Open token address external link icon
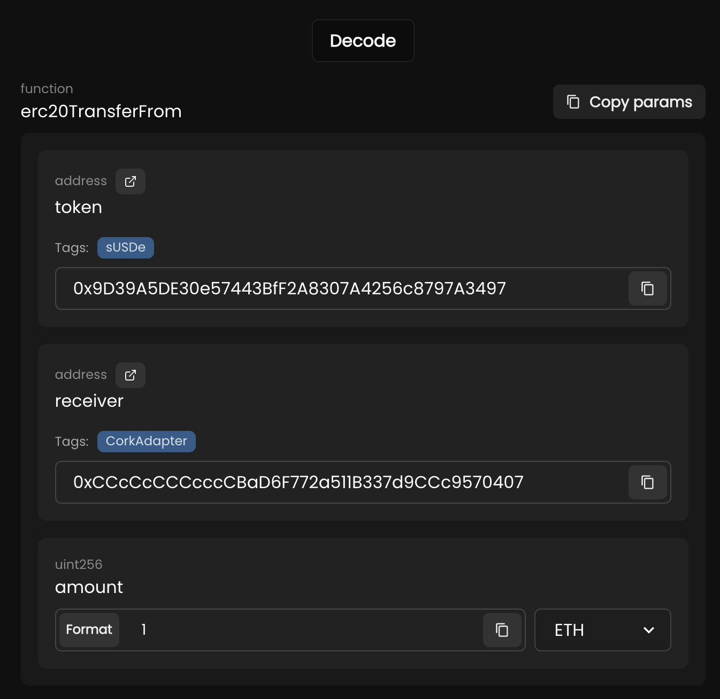The height and width of the screenshot is (699, 720). click(131, 181)
